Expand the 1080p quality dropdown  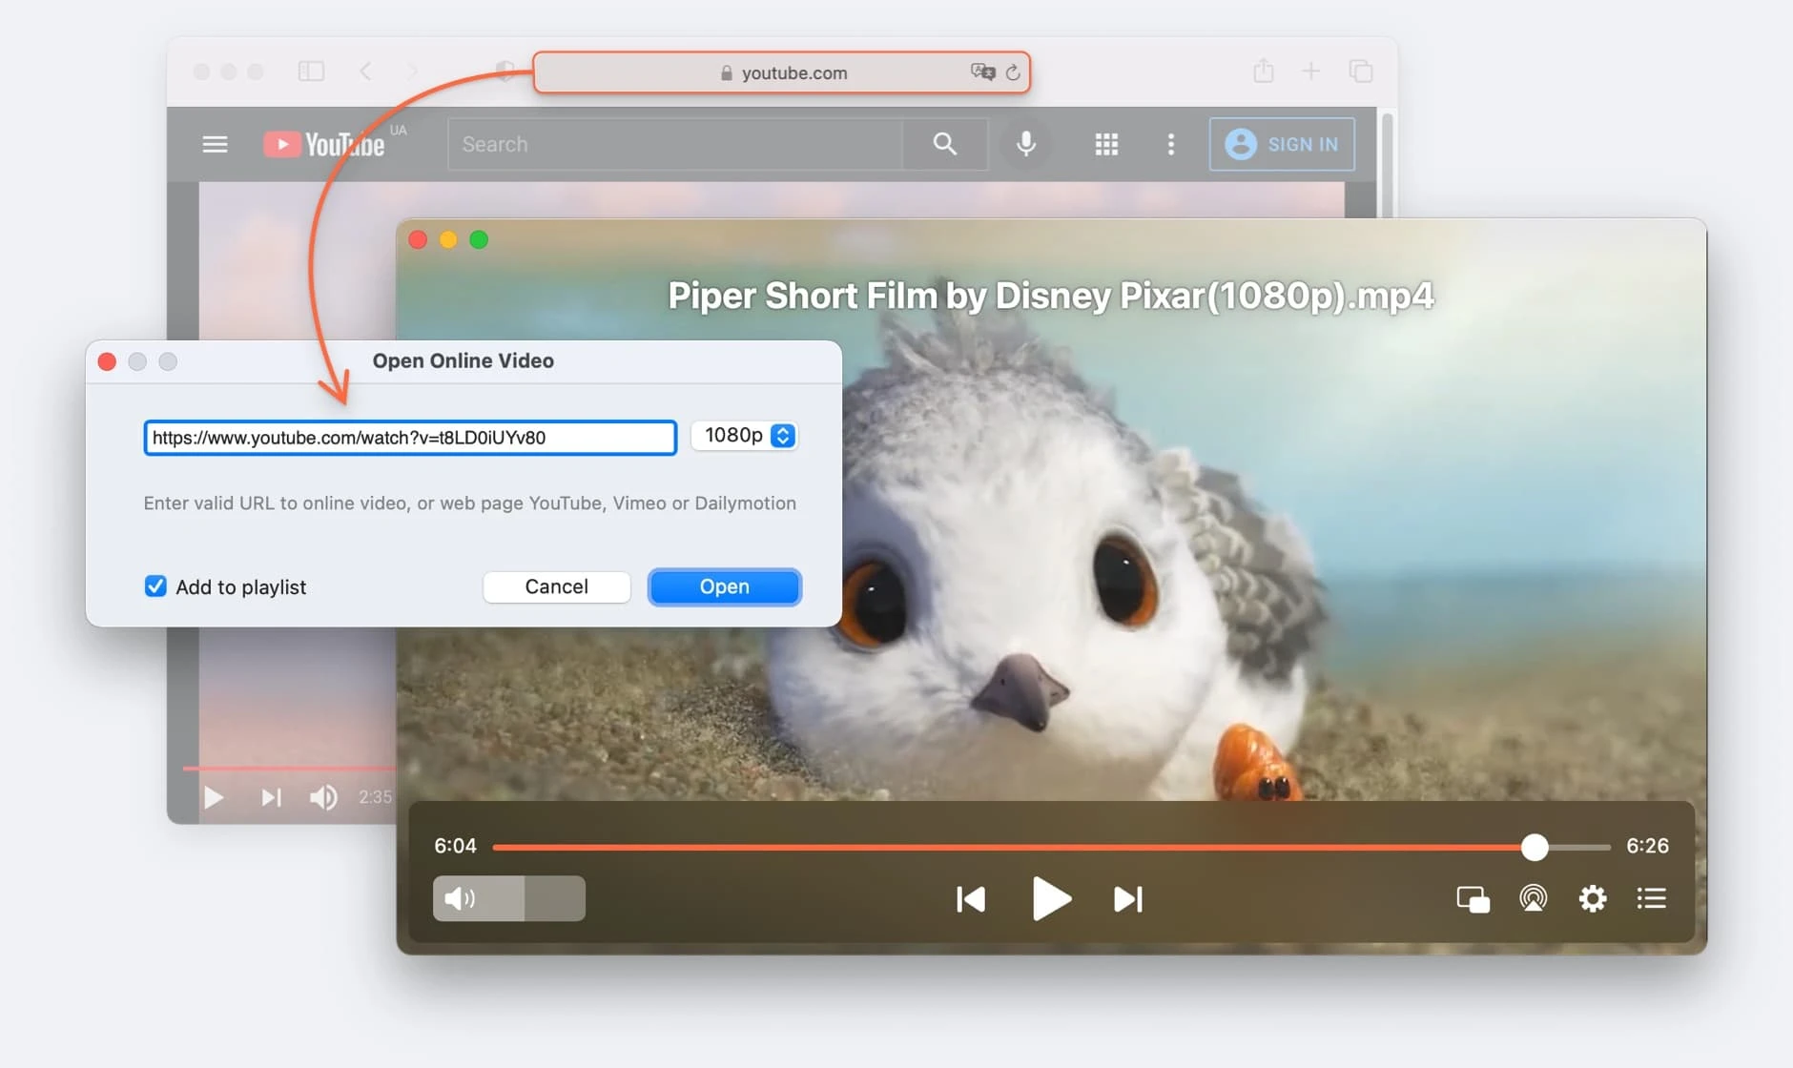(782, 436)
